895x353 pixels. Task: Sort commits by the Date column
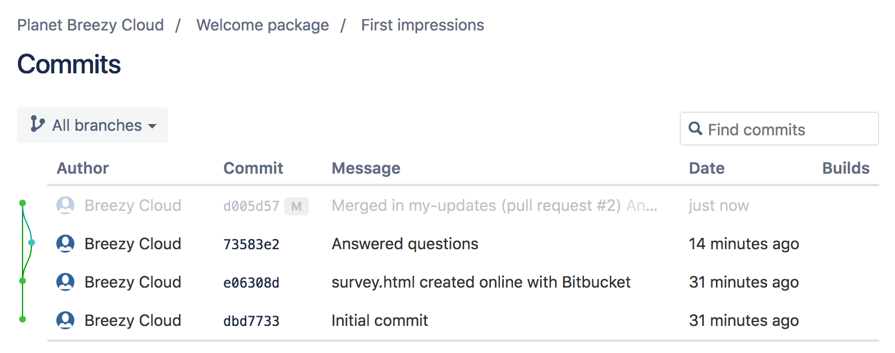[x=706, y=167]
